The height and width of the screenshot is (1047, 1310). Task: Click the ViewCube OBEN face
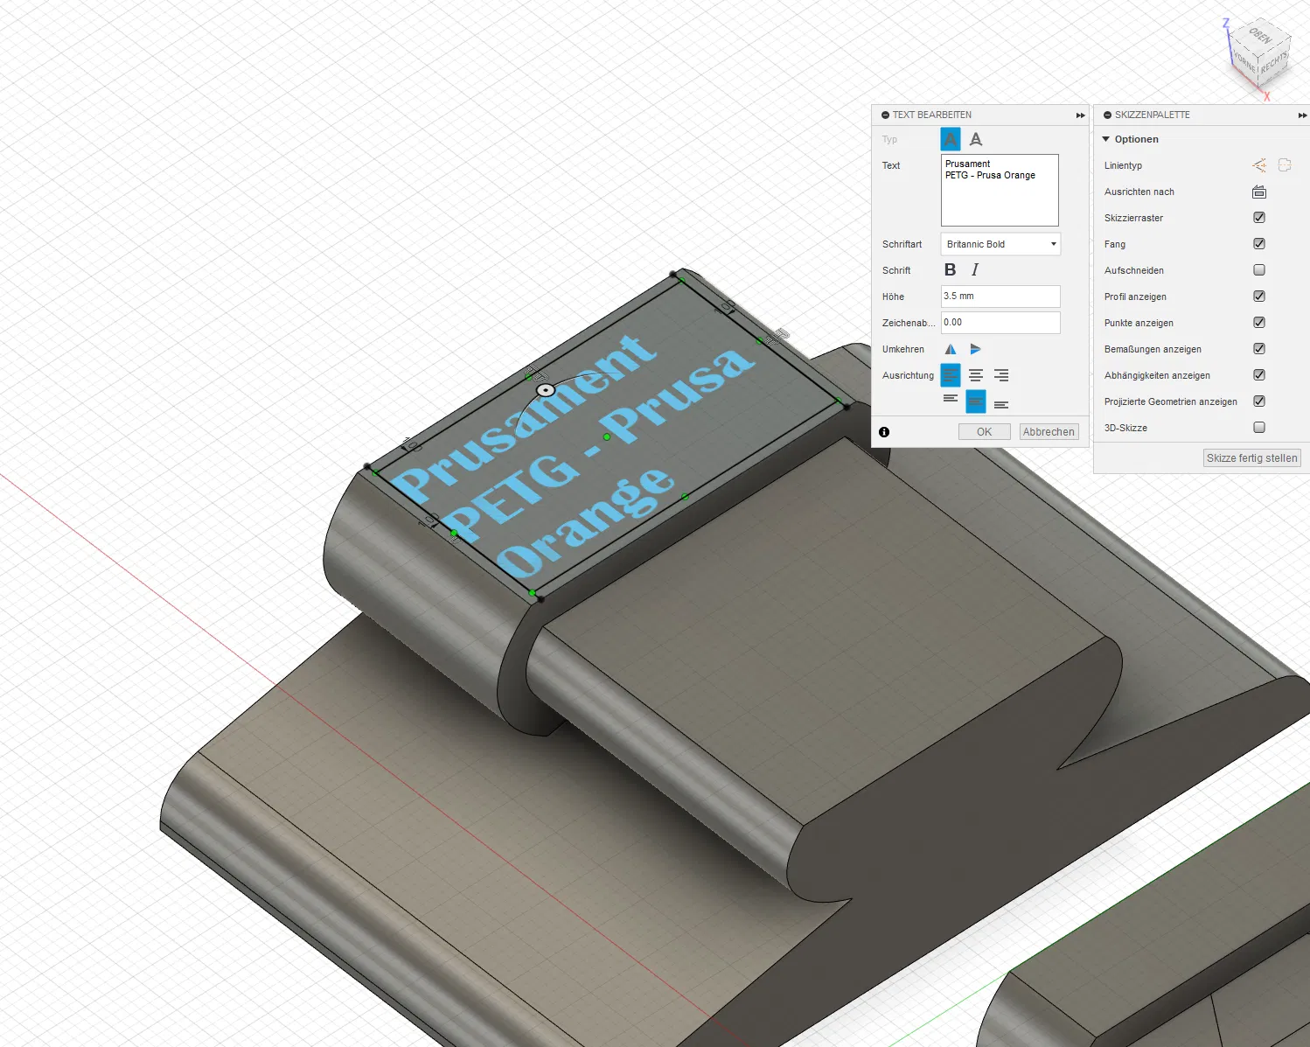(1261, 36)
